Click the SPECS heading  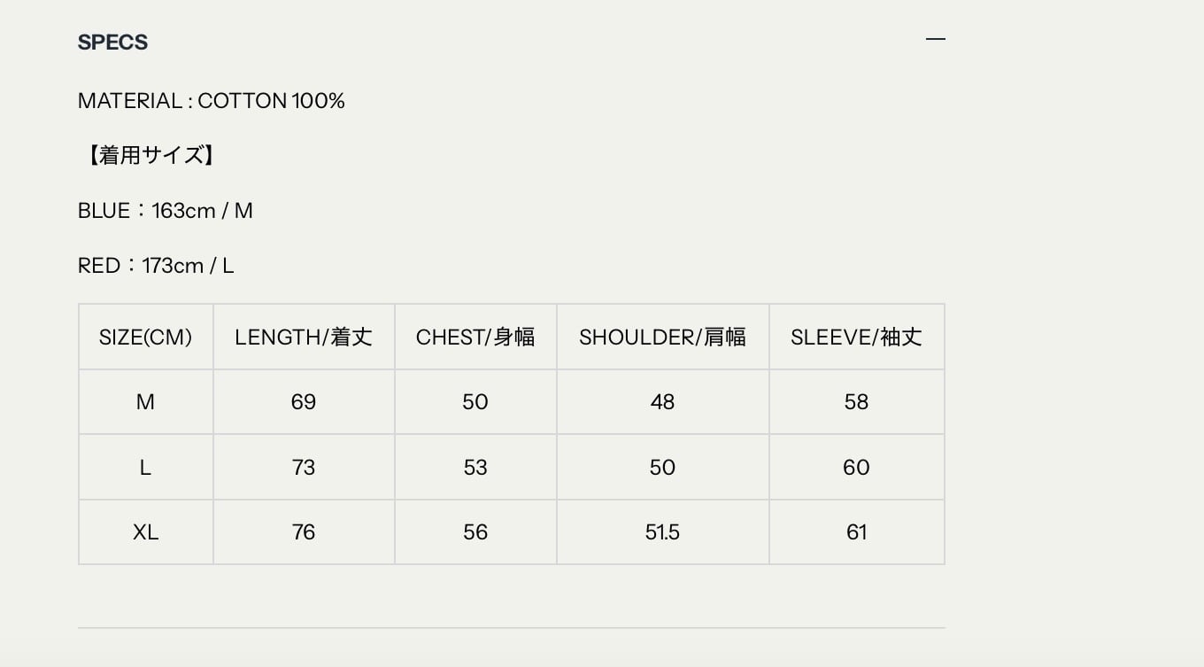pos(112,43)
